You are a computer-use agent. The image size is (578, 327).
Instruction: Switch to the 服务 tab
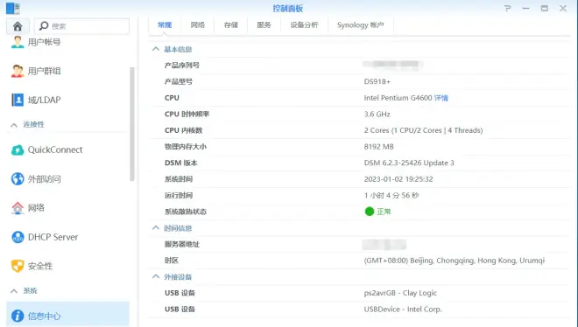tap(264, 25)
